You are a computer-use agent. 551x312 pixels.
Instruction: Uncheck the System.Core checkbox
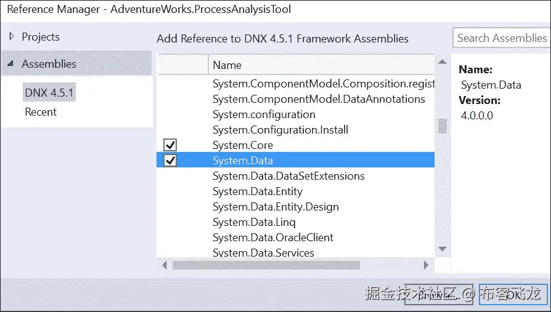tap(170, 145)
